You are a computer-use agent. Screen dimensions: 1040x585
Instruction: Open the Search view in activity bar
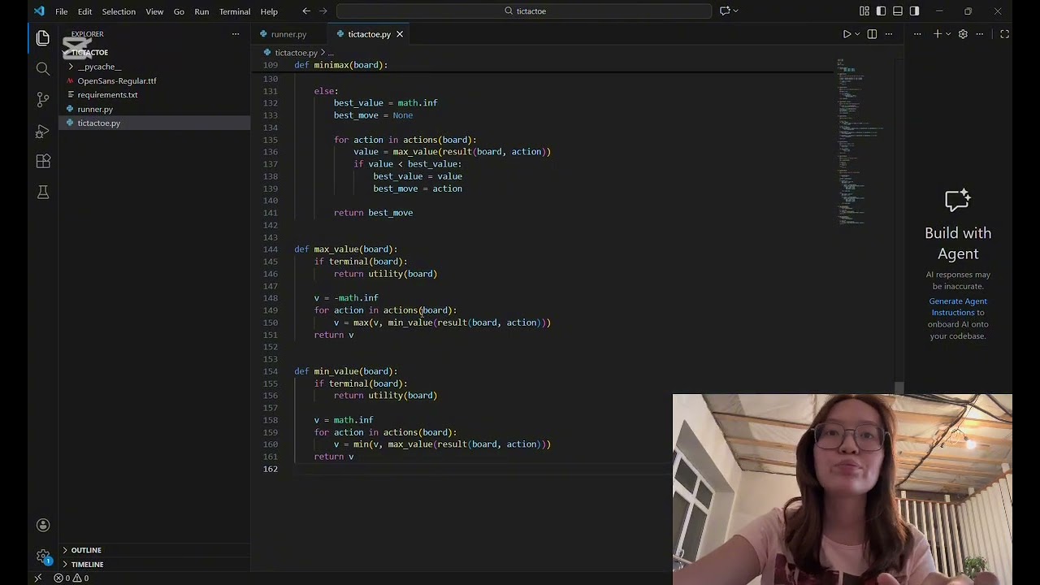click(x=43, y=69)
